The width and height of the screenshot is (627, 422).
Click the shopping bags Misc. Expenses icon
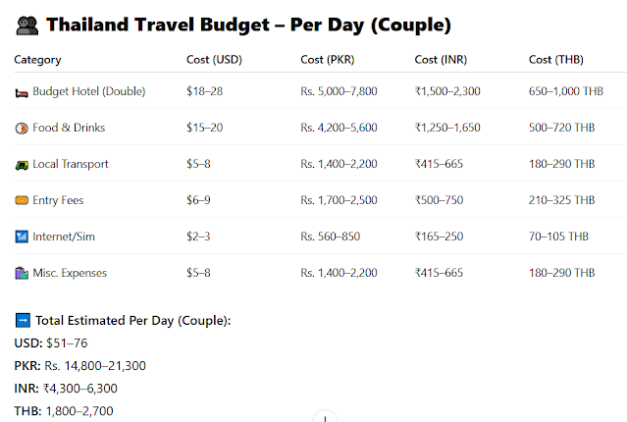point(22,273)
